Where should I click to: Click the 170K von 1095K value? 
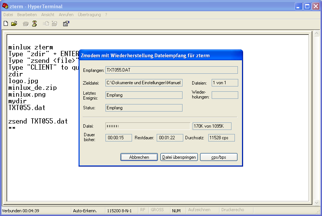tap(212, 126)
